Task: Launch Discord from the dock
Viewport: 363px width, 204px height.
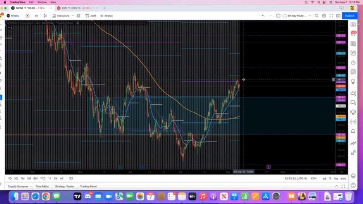Action: pyautogui.click(x=88, y=197)
